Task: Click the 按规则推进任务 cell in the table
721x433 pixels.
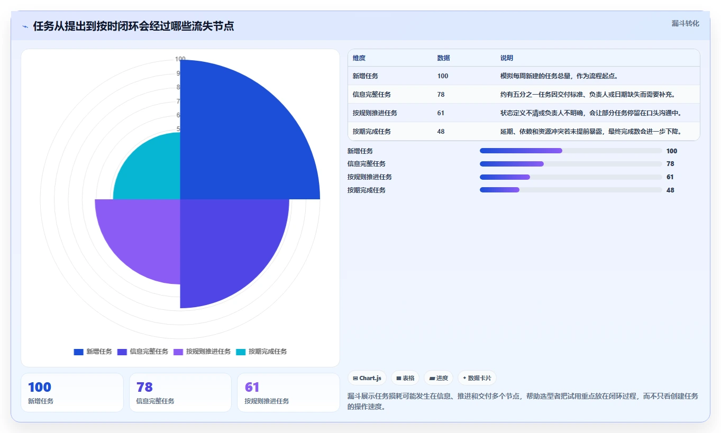Action: 375,113
